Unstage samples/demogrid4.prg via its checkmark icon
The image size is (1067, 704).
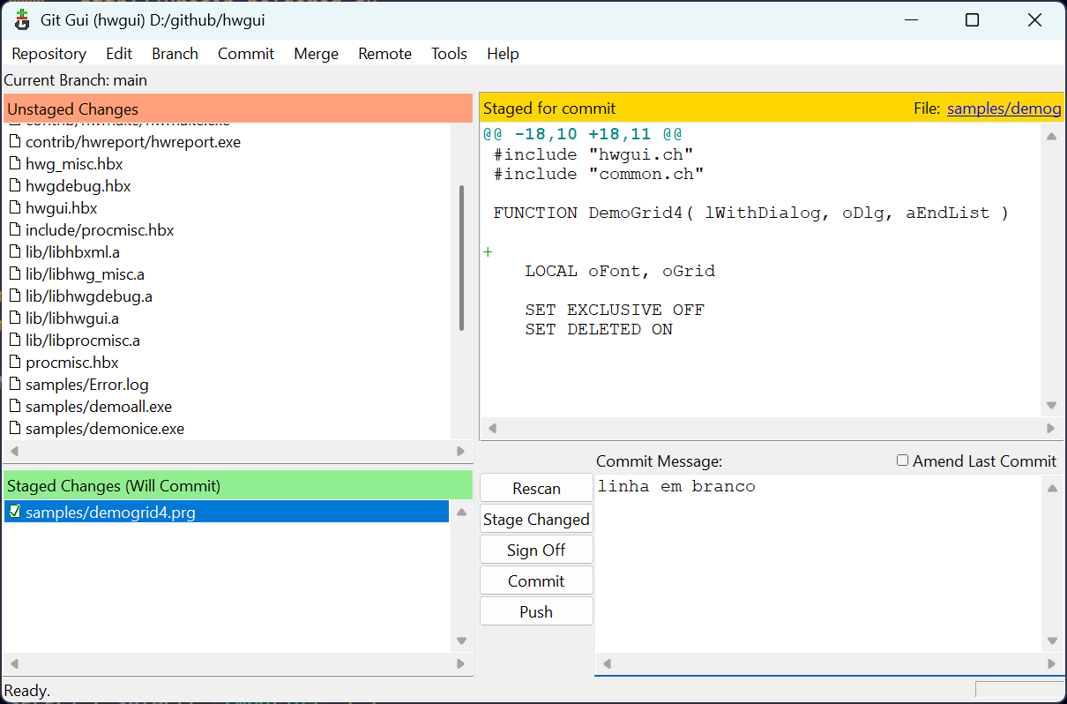(14, 512)
